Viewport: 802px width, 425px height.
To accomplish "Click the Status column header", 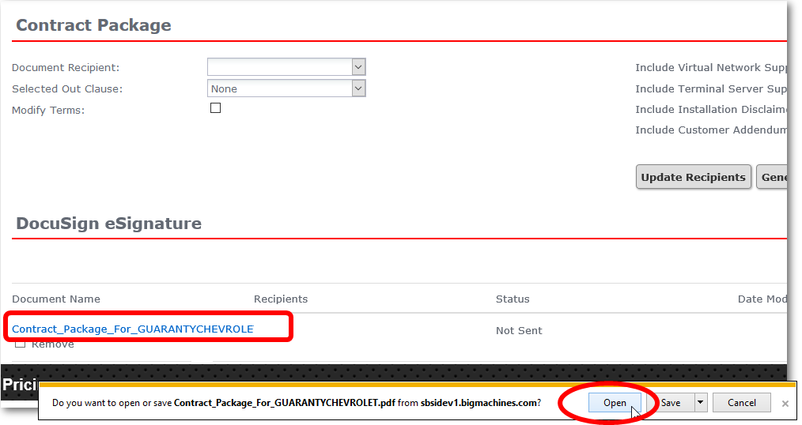I will tap(513, 299).
